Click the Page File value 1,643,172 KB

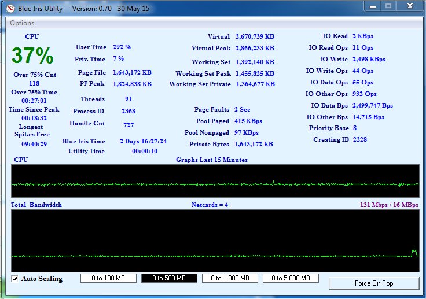132,72
